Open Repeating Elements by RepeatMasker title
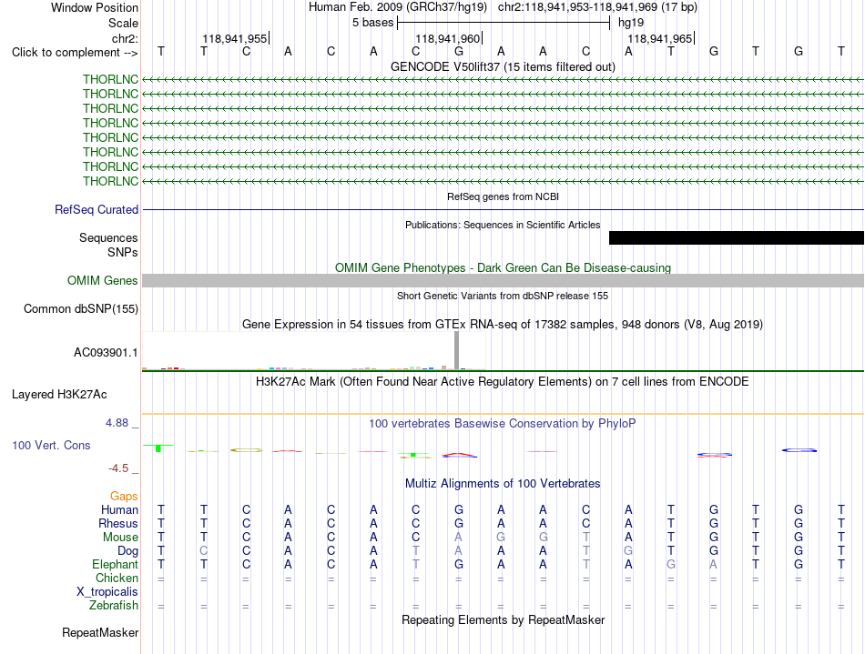The image size is (865, 654). click(503, 619)
